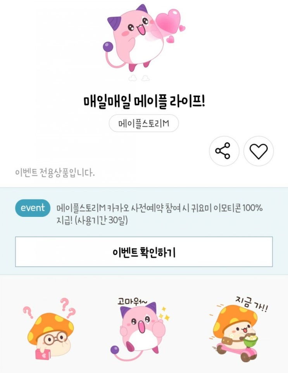
Task: Select the teal event badge
Action: click(x=33, y=208)
